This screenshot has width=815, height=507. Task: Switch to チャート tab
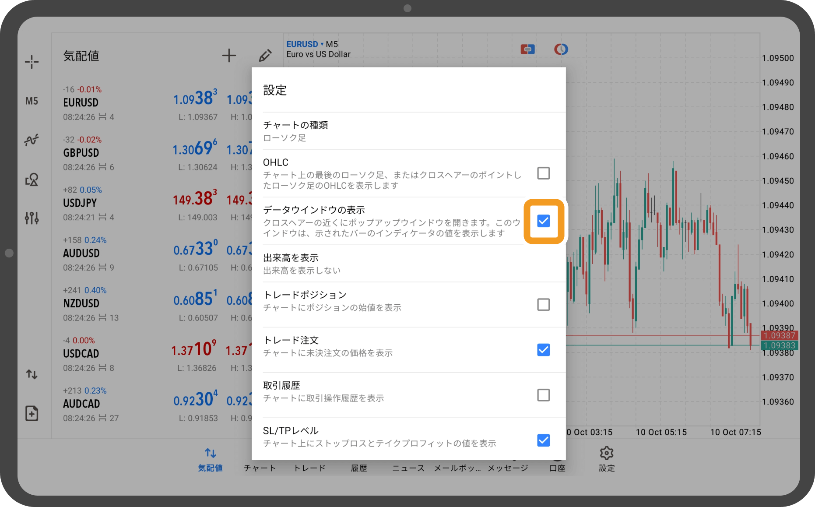260,468
